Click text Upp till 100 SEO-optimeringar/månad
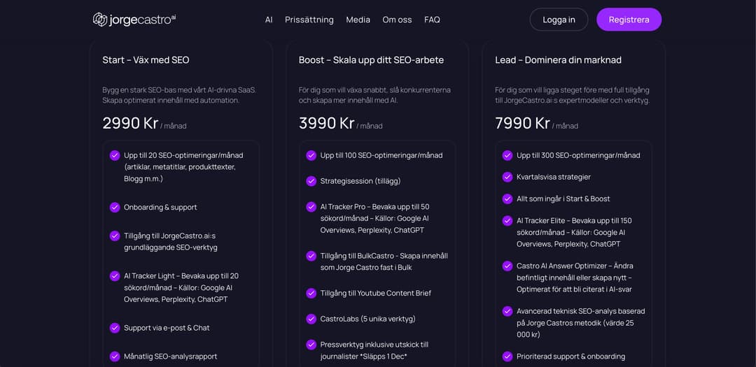This screenshot has width=756, height=367. pos(381,155)
